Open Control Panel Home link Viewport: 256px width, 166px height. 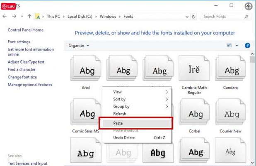click(x=25, y=30)
